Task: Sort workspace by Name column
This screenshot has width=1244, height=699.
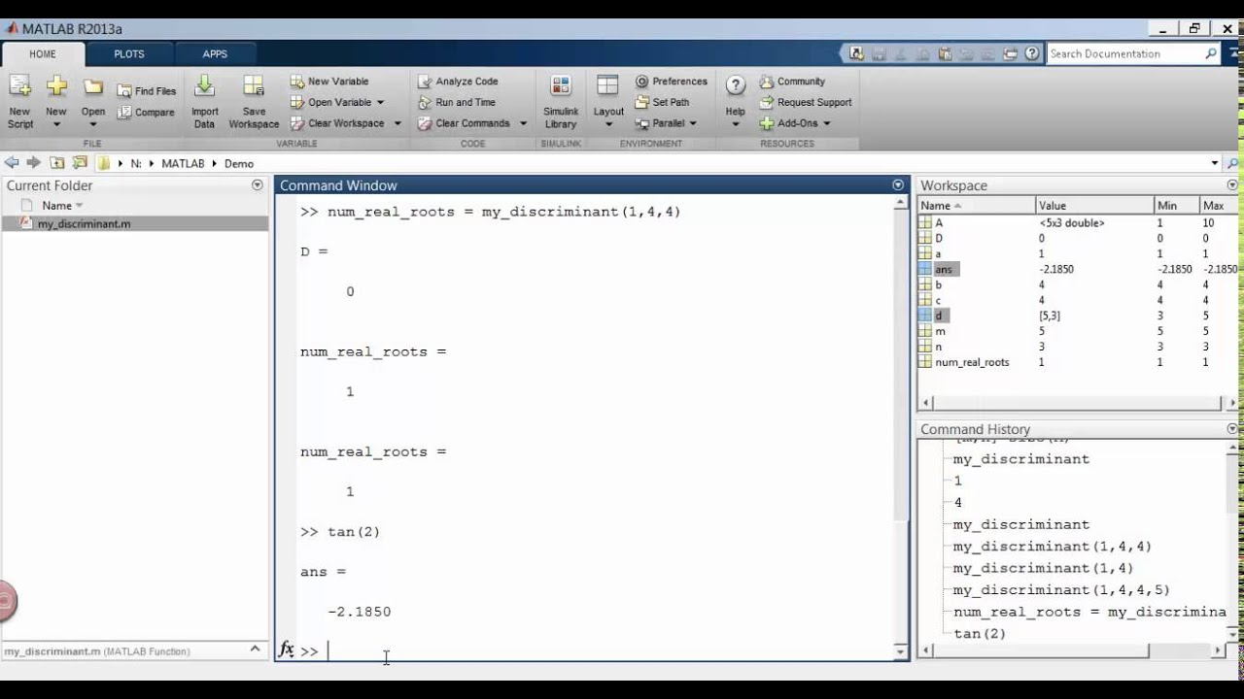Action: point(976,206)
